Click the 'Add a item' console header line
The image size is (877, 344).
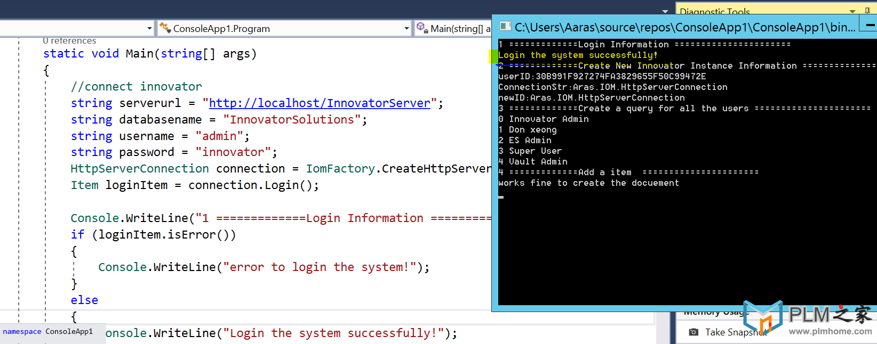[628, 173]
